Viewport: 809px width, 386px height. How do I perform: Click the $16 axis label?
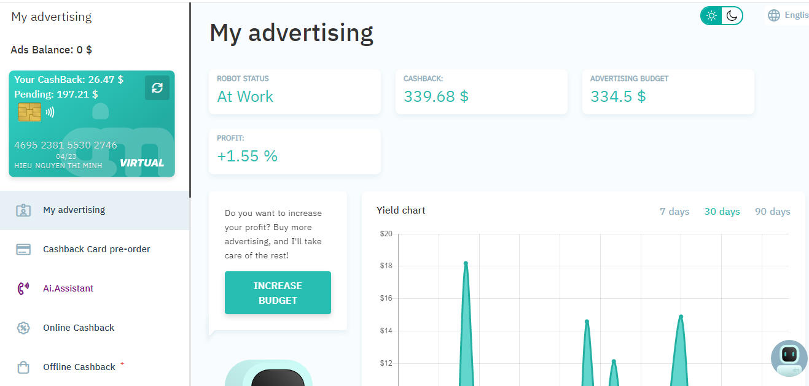pos(386,299)
